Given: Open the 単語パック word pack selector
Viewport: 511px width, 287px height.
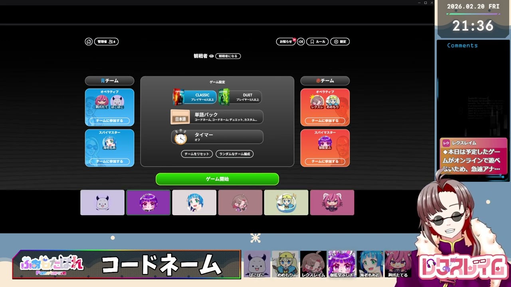Looking at the screenshot, I should pyautogui.click(x=217, y=117).
